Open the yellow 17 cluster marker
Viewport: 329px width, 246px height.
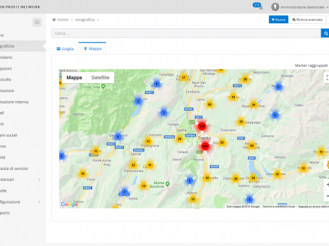(184, 77)
